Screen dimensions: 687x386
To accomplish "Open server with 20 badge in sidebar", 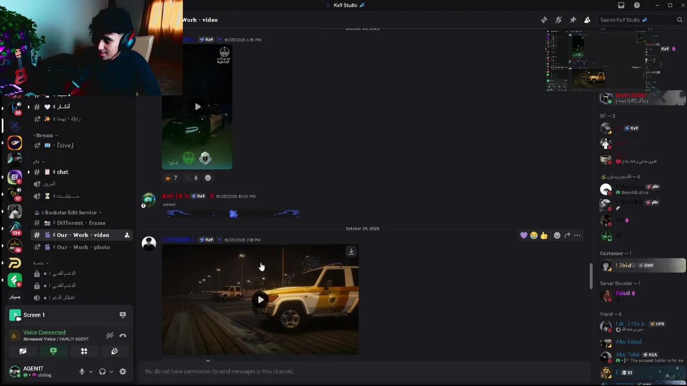I will 14,108.
